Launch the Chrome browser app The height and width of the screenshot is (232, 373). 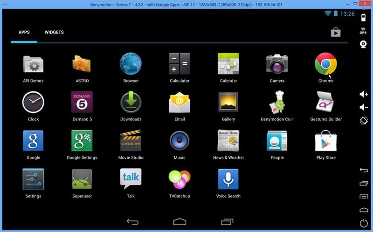[x=325, y=64]
